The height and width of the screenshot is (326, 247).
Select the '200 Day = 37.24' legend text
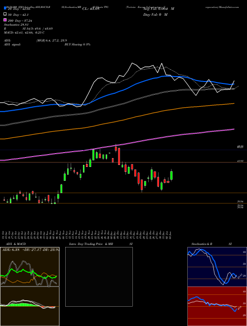(x=20, y=21)
